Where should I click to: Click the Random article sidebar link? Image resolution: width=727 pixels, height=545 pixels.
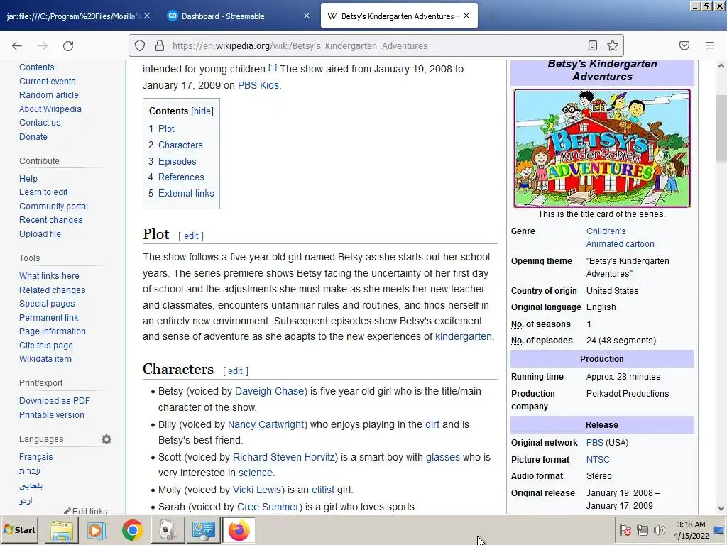tap(49, 94)
